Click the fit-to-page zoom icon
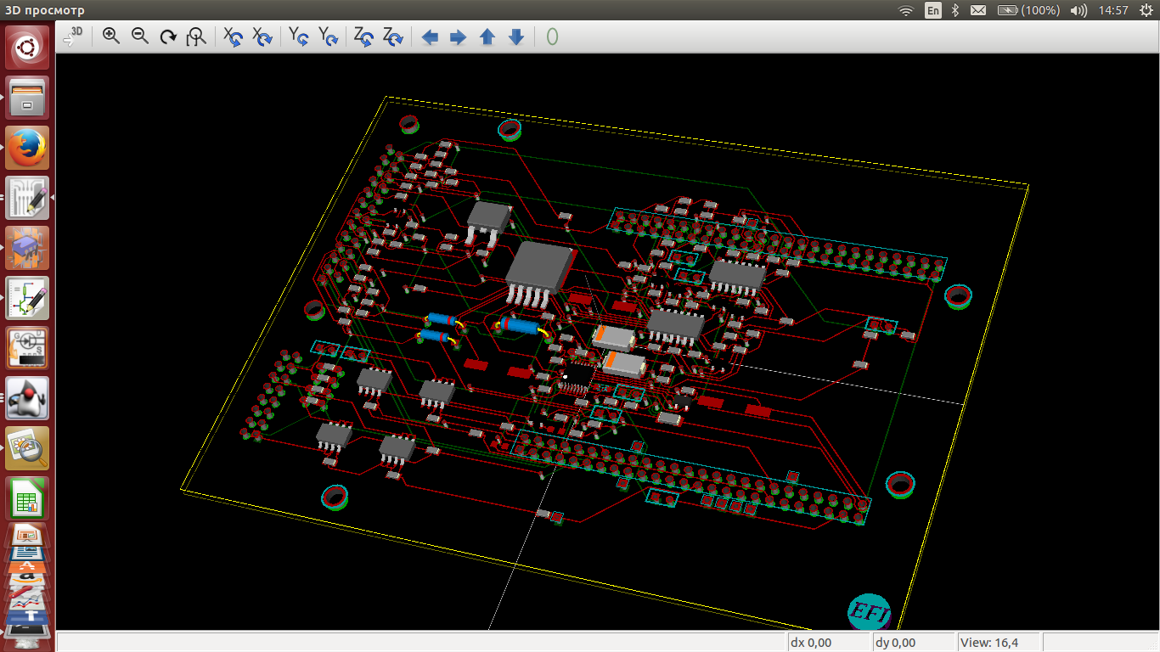The width and height of the screenshot is (1160, 652). click(197, 37)
